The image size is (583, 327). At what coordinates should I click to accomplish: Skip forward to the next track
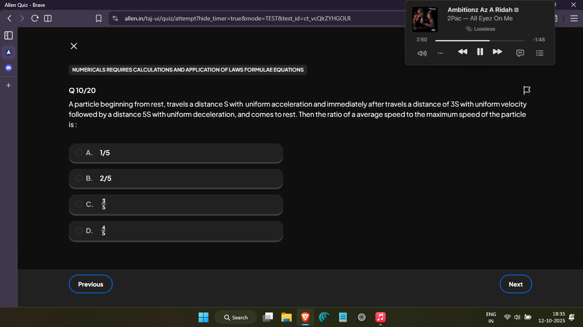498,52
